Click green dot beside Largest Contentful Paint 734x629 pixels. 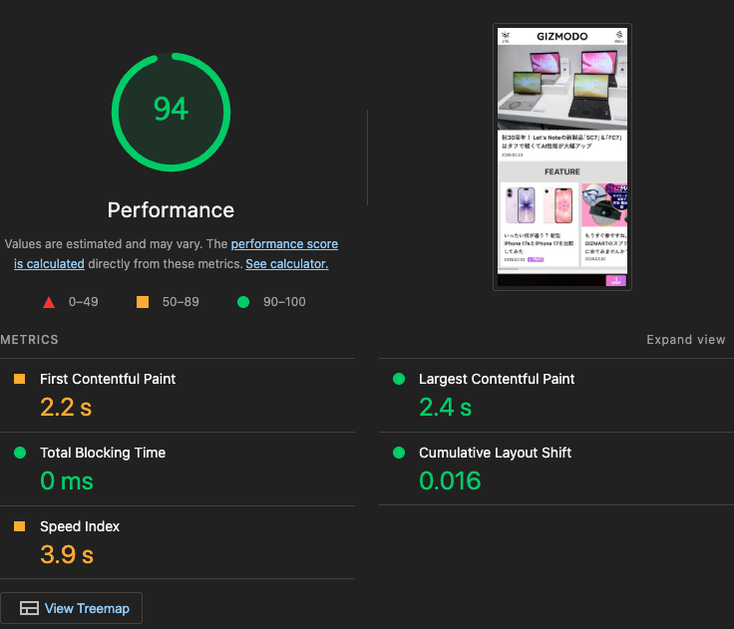click(399, 379)
